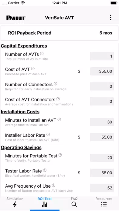
Task: Edit the Avg Frequency of Use value
Action: click(102, 188)
